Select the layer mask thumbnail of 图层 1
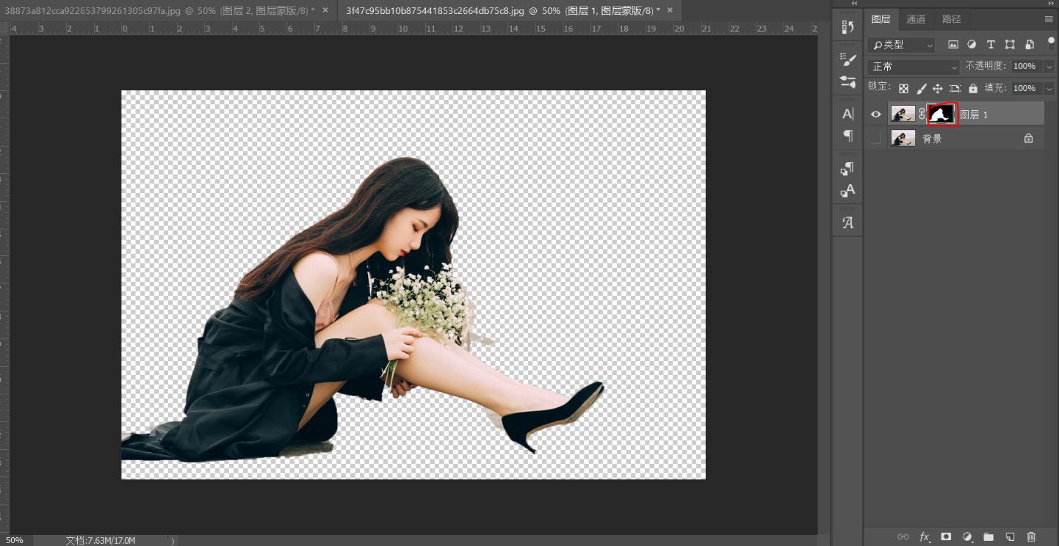The width and height of the screenshot is (1059, 546). 941,114
